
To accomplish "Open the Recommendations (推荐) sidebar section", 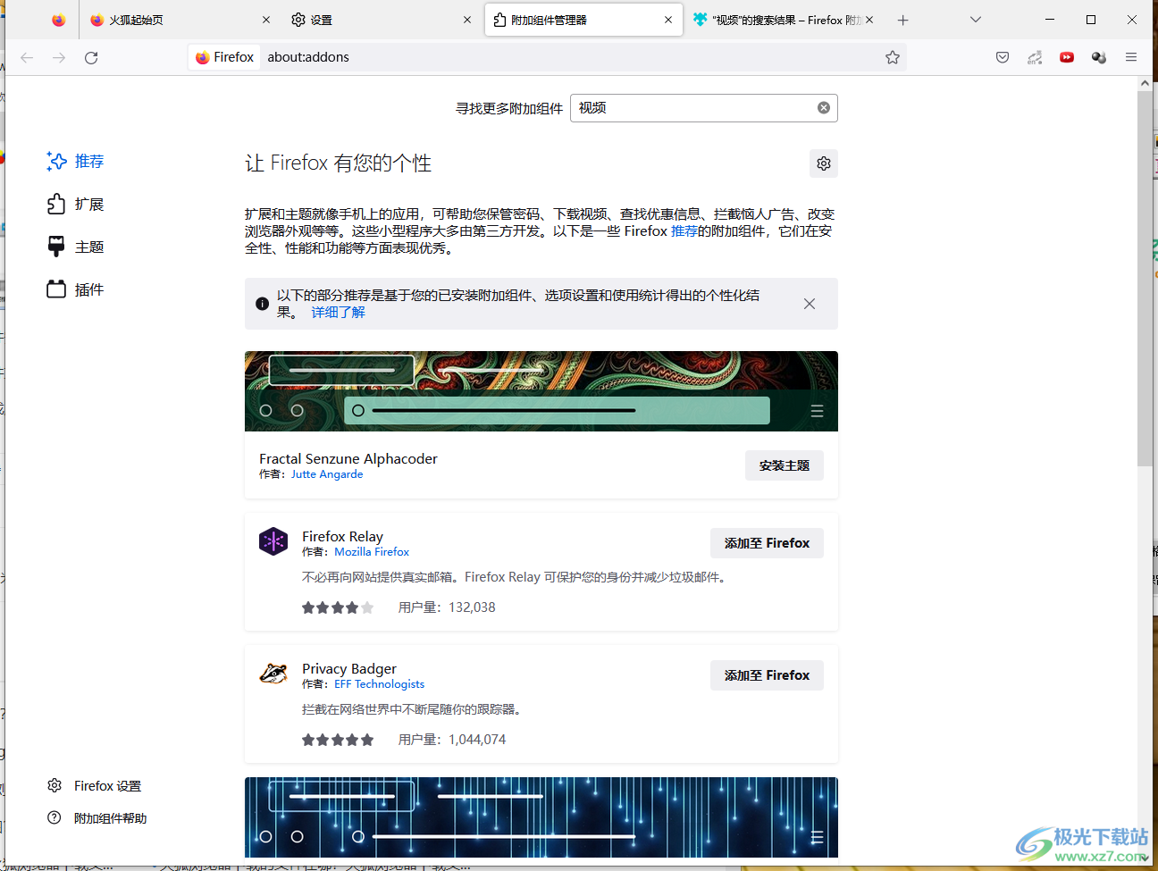I will (x=76, y=161).
